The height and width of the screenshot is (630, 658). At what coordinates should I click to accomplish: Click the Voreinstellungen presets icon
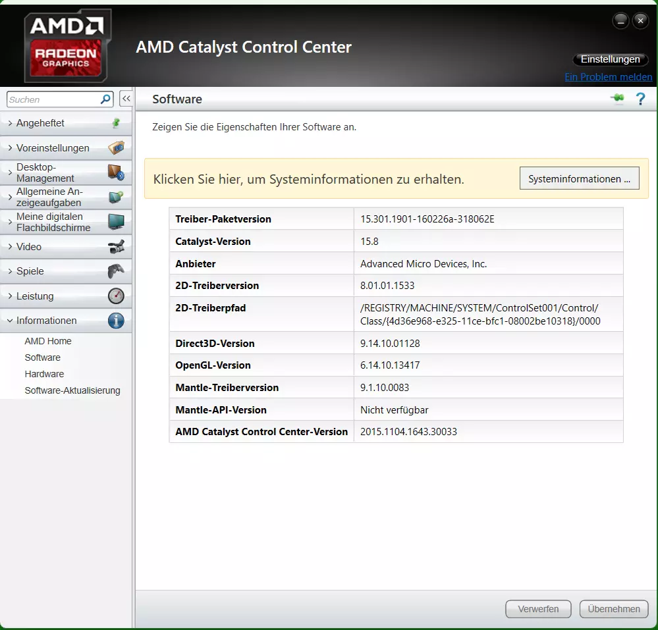tap(116, 147)
